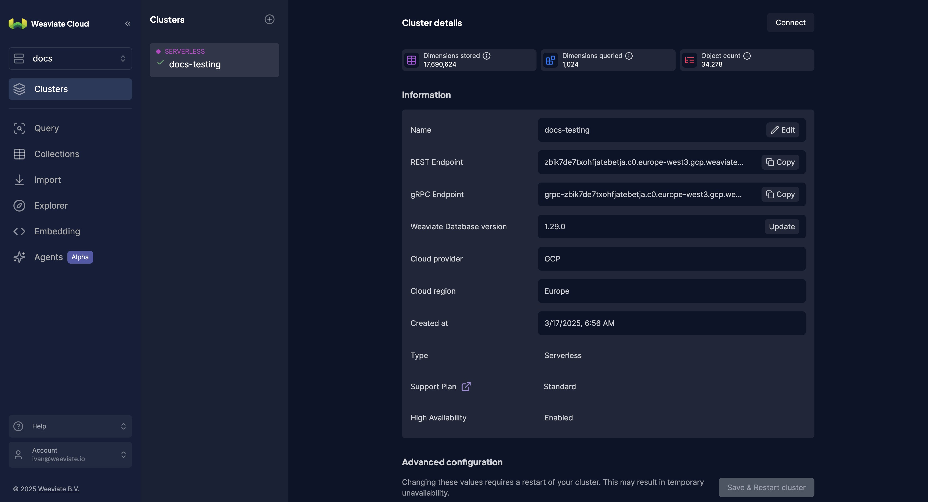Click the Europe cloud region value

click(557, 291)
